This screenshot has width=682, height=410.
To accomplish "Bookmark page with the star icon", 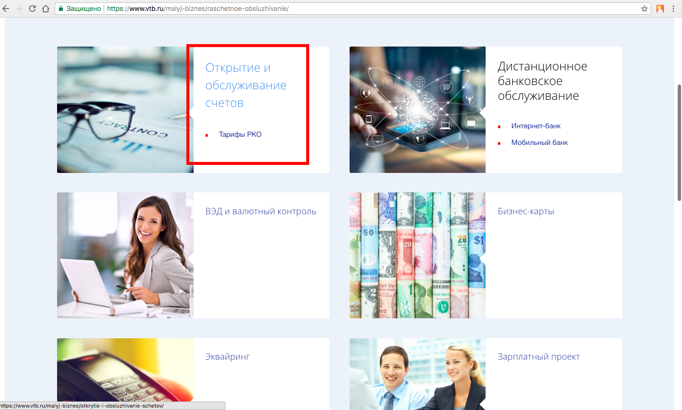I will pos(644,9).
